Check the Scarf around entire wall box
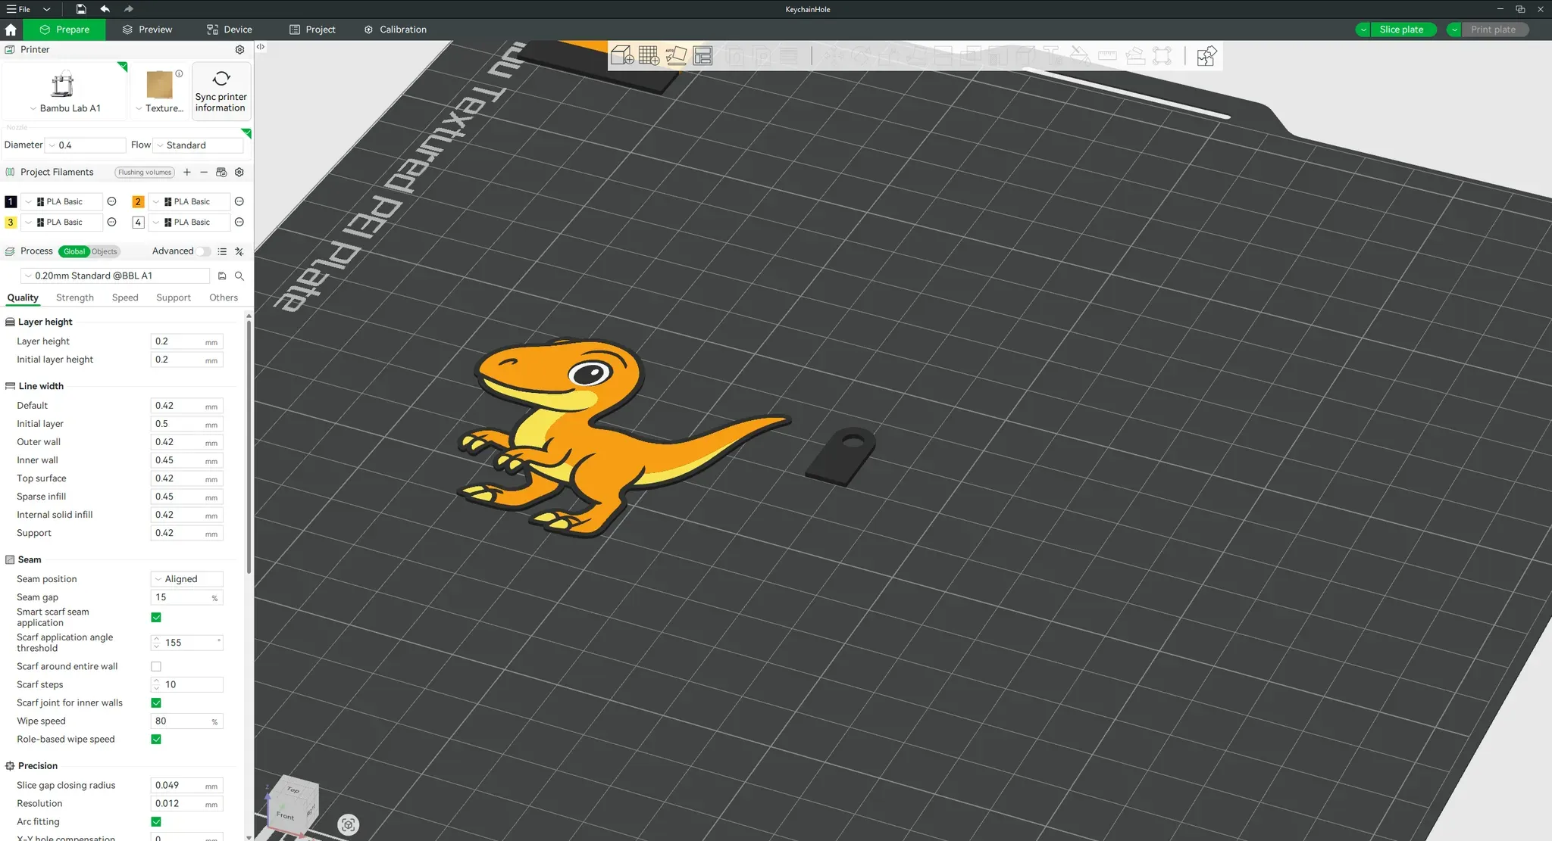 pyautogui.click(x=155, y=666)
